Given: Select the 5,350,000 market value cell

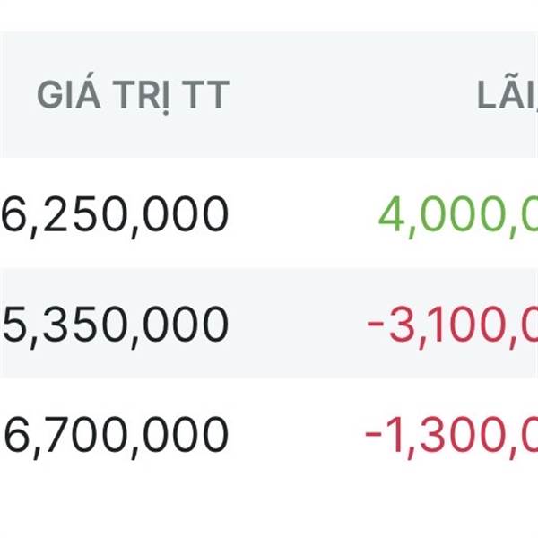Looking at the screenshot, I should pos(117,325).
